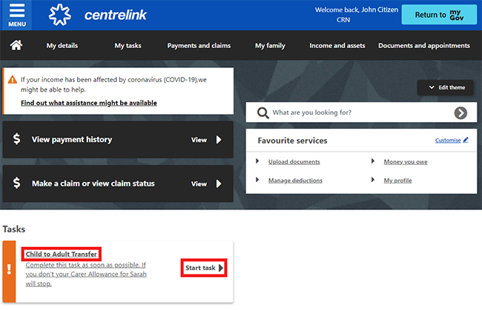The height and width of the screenshot is (310, 482).
Task: Click the Complete this task description link
Action: [86, 274]
